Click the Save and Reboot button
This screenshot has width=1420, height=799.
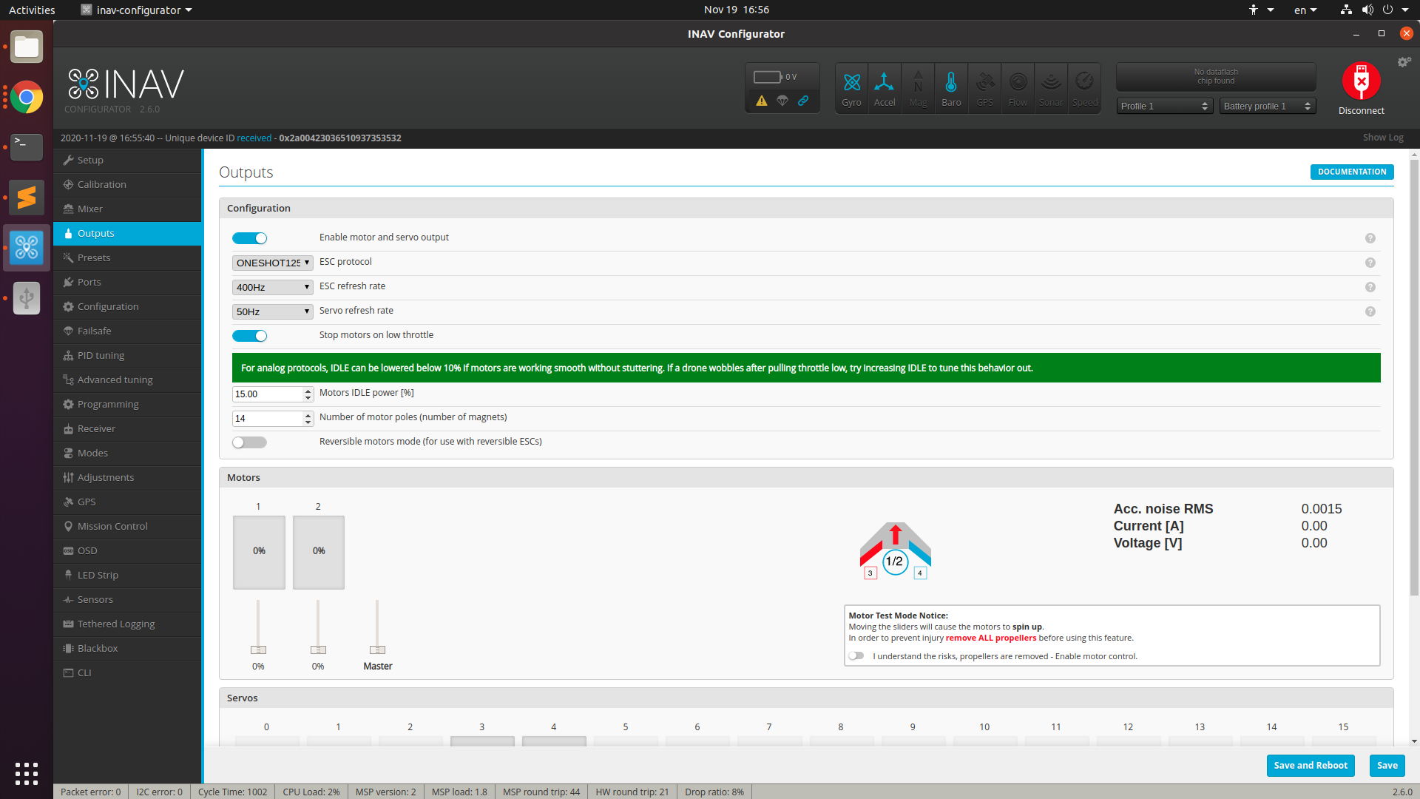click(x=1310, y=765)
